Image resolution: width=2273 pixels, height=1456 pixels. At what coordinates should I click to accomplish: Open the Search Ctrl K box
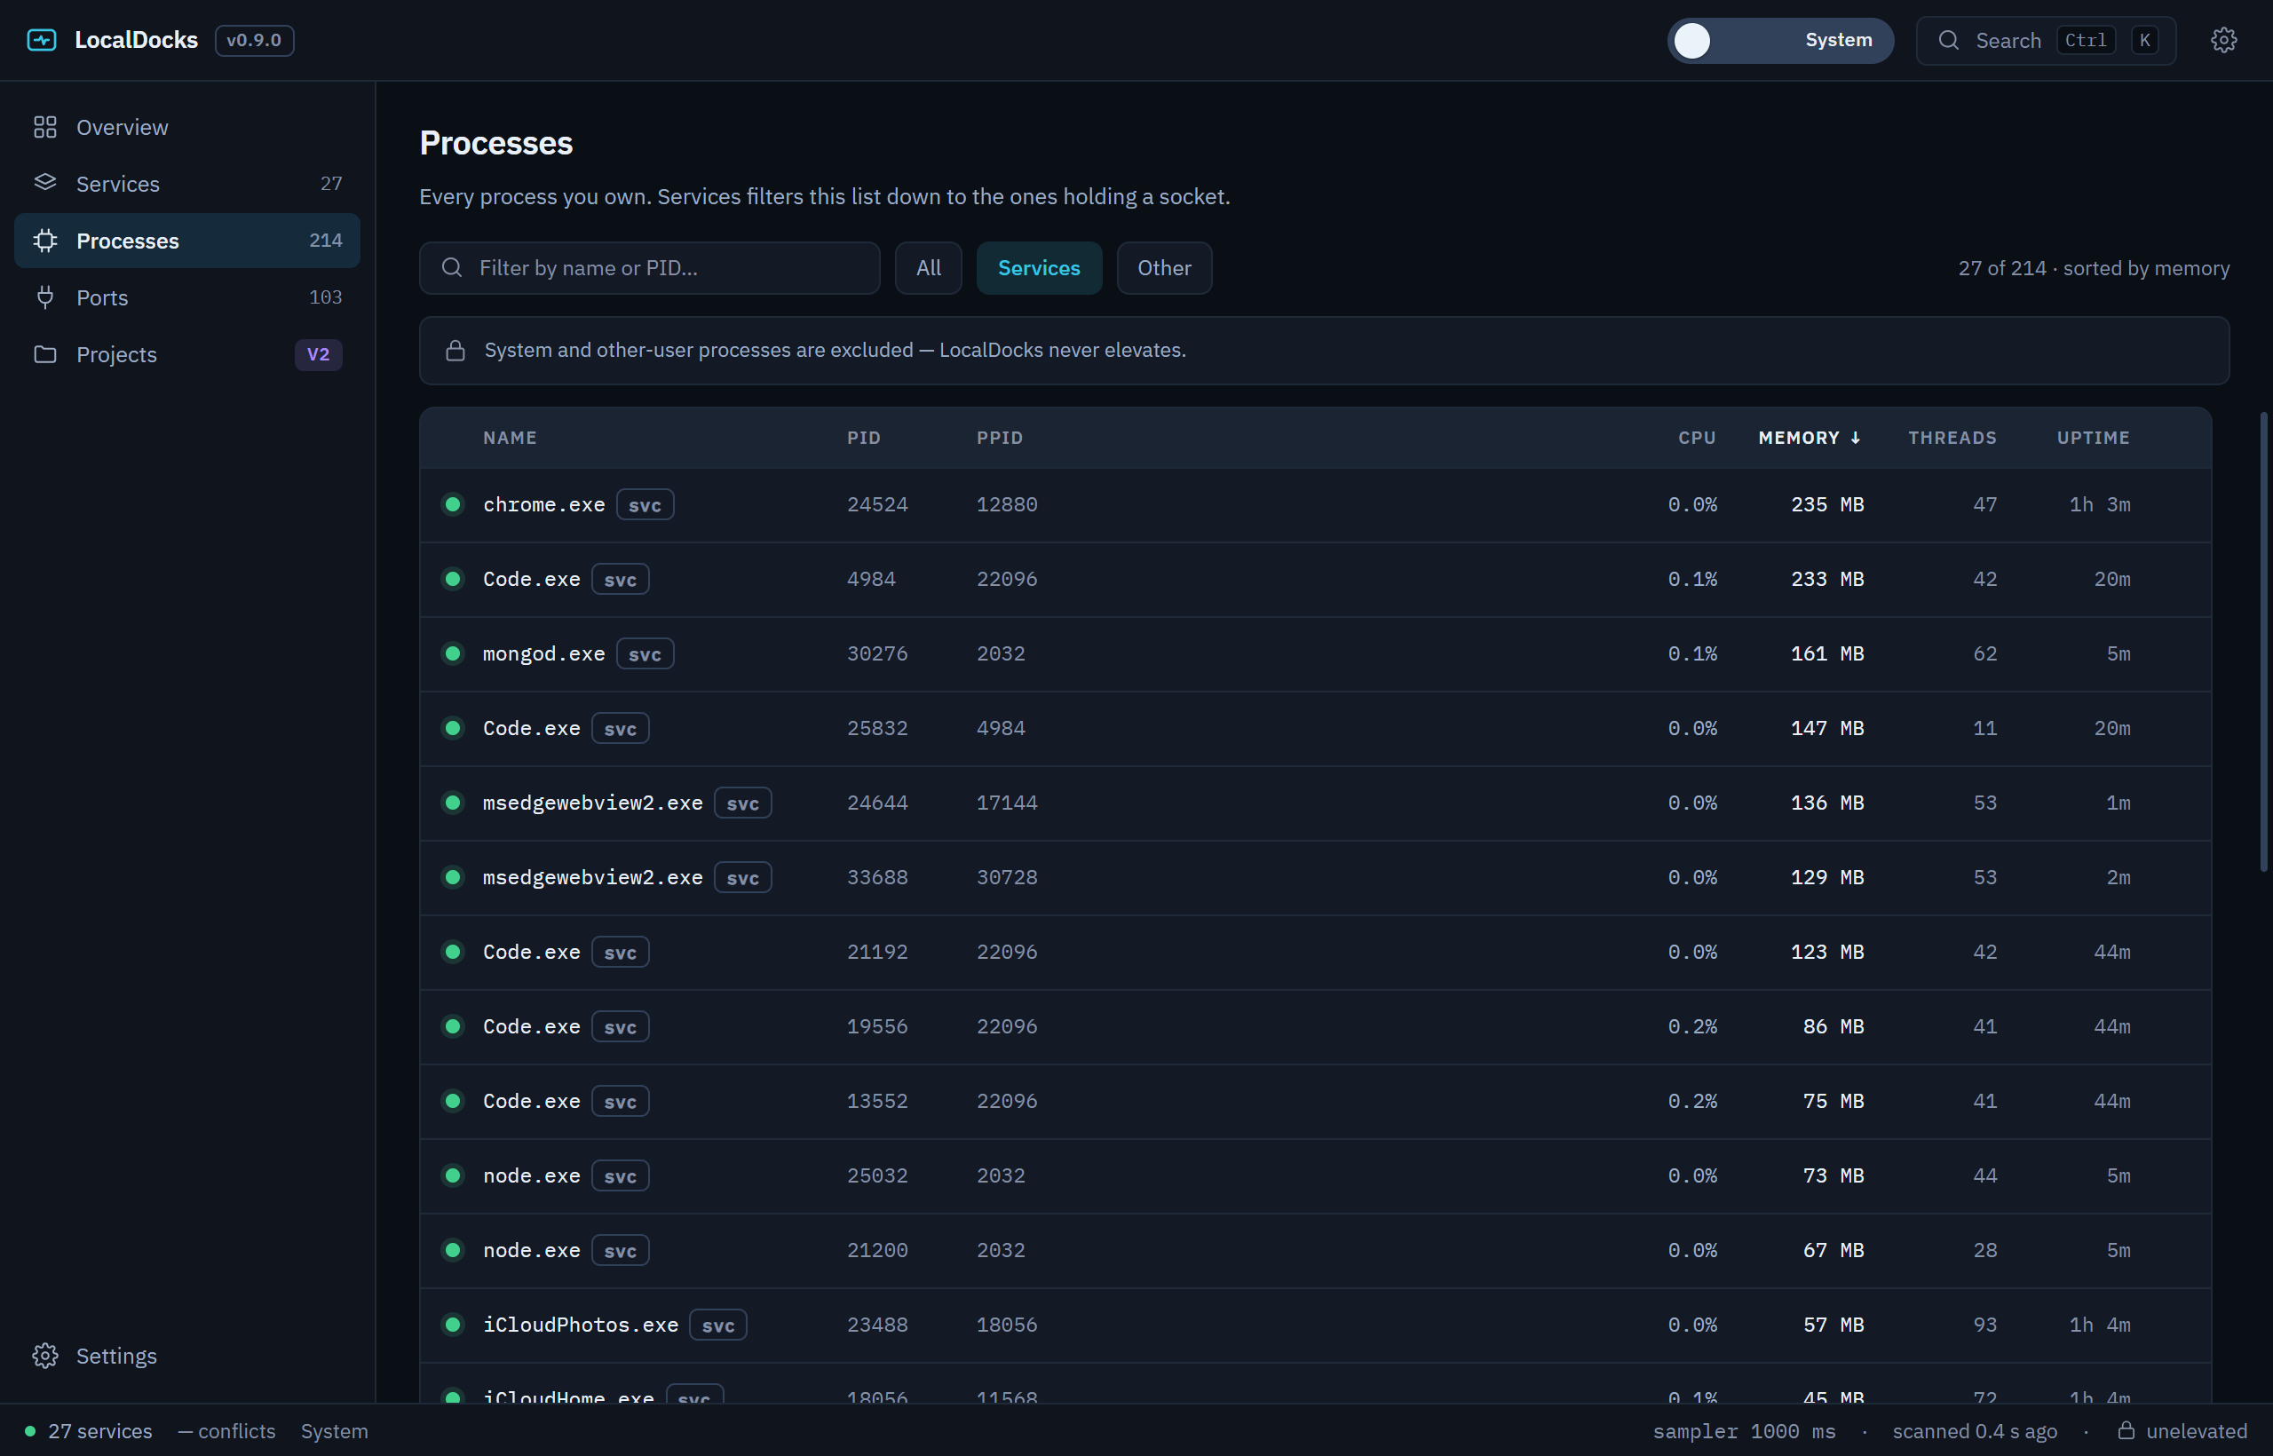click(2045, 40)
